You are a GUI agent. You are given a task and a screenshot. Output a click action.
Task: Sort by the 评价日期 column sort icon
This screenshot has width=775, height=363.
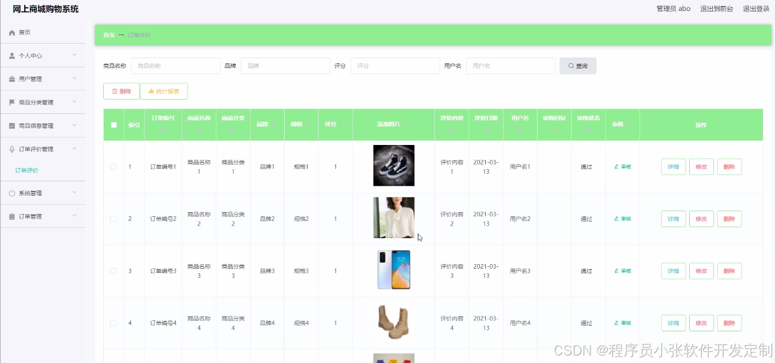(x=486, y=130)
